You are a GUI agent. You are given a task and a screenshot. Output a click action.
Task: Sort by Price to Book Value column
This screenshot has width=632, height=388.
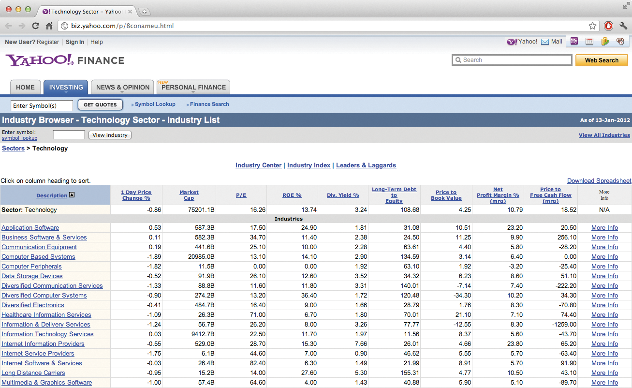click(x=446, y=195)
